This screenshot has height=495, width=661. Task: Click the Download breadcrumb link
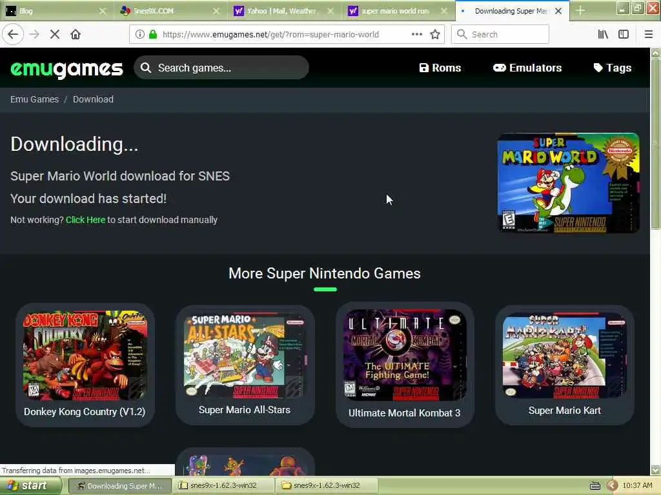point(93,99)
